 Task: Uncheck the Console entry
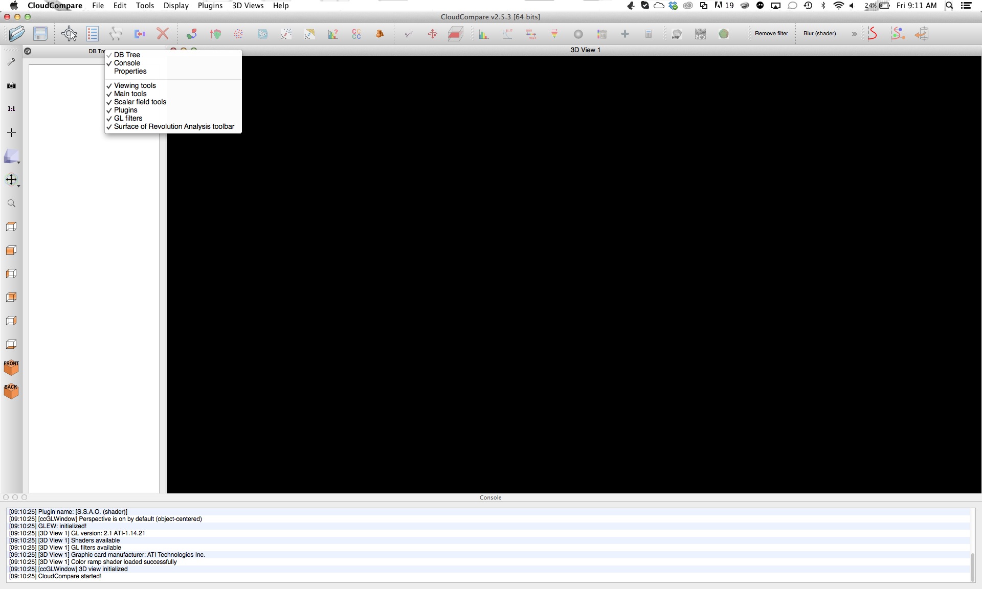[127, 63]
